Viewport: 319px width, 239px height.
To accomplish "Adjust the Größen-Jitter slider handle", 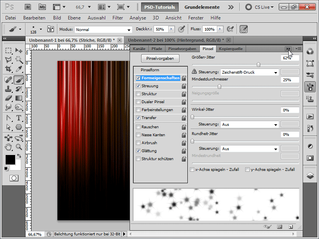I will click(258, 65).
